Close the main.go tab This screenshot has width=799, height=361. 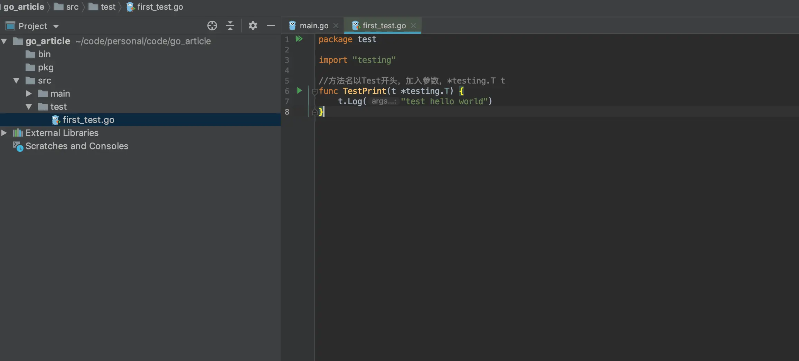click(336, 26)
